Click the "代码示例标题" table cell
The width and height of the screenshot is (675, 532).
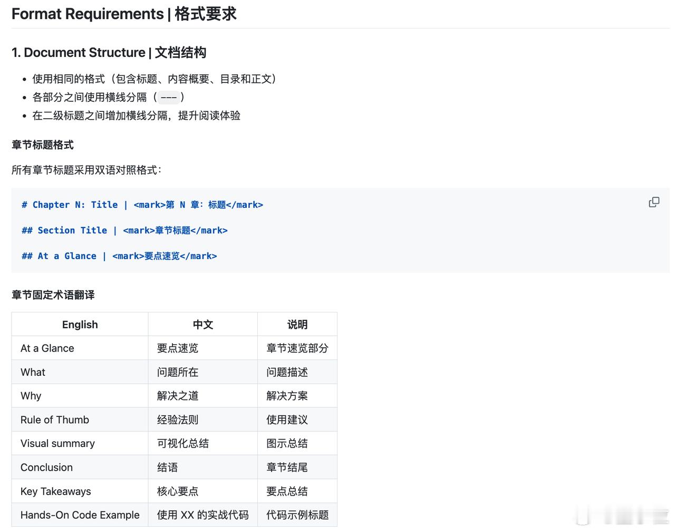[297, 515]
